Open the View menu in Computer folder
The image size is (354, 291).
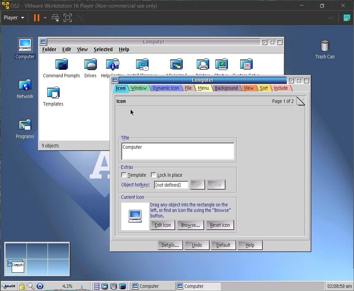click(82, 49)
